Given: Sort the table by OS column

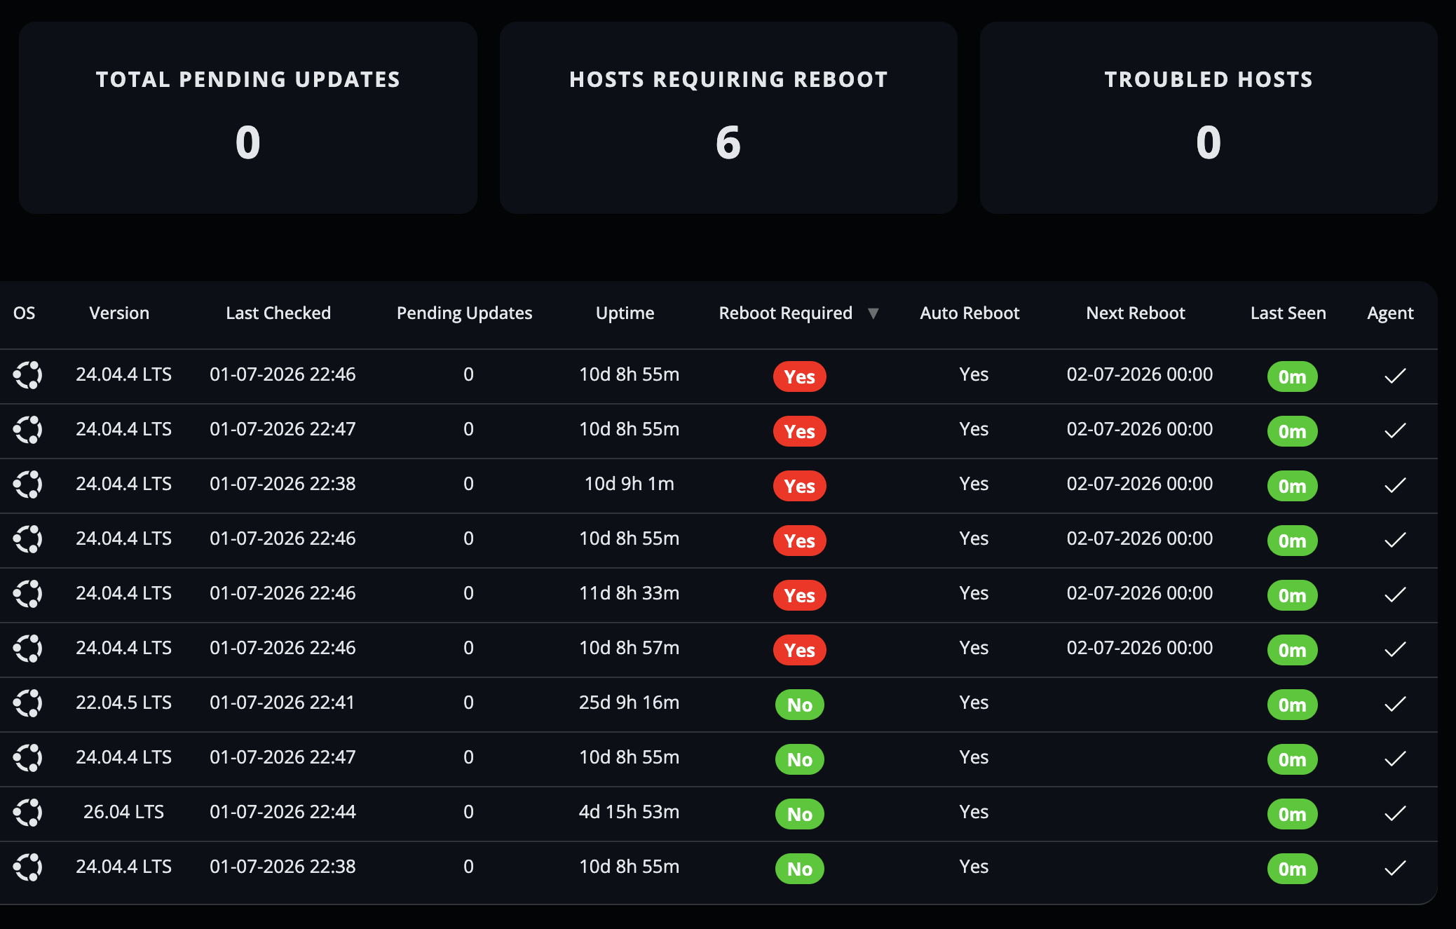Looking at the screenshot, I should pos(24,313).
